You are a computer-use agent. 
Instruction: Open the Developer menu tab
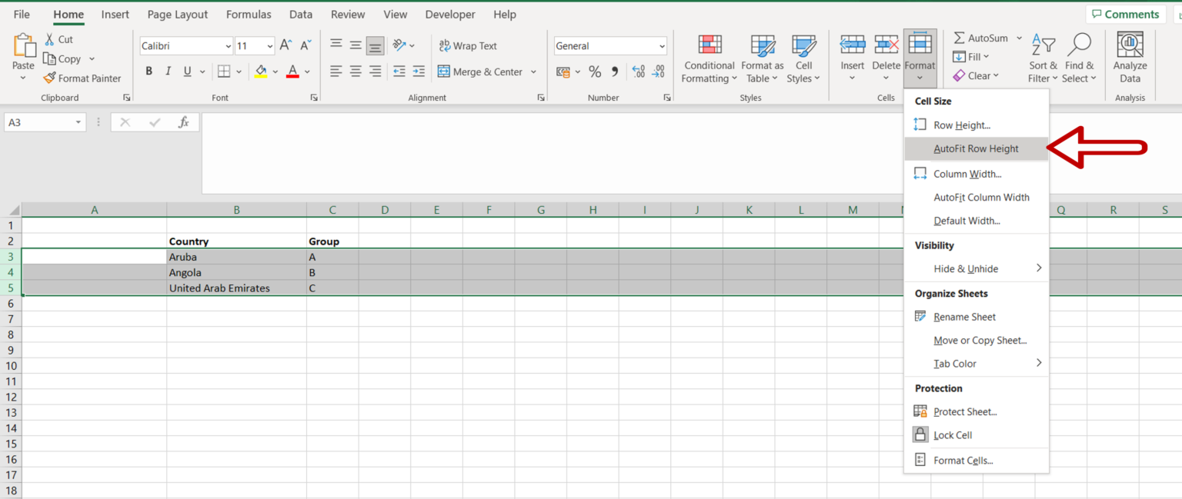point(449,14)
